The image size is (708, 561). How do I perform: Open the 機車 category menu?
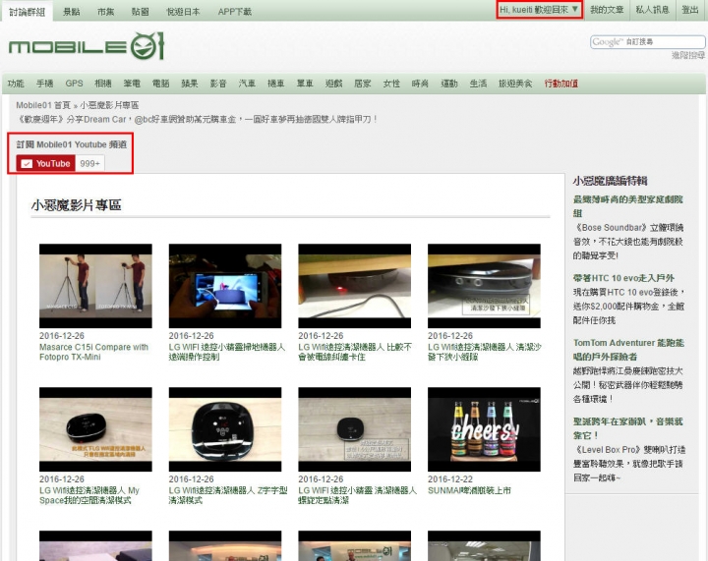pos(276,84)
